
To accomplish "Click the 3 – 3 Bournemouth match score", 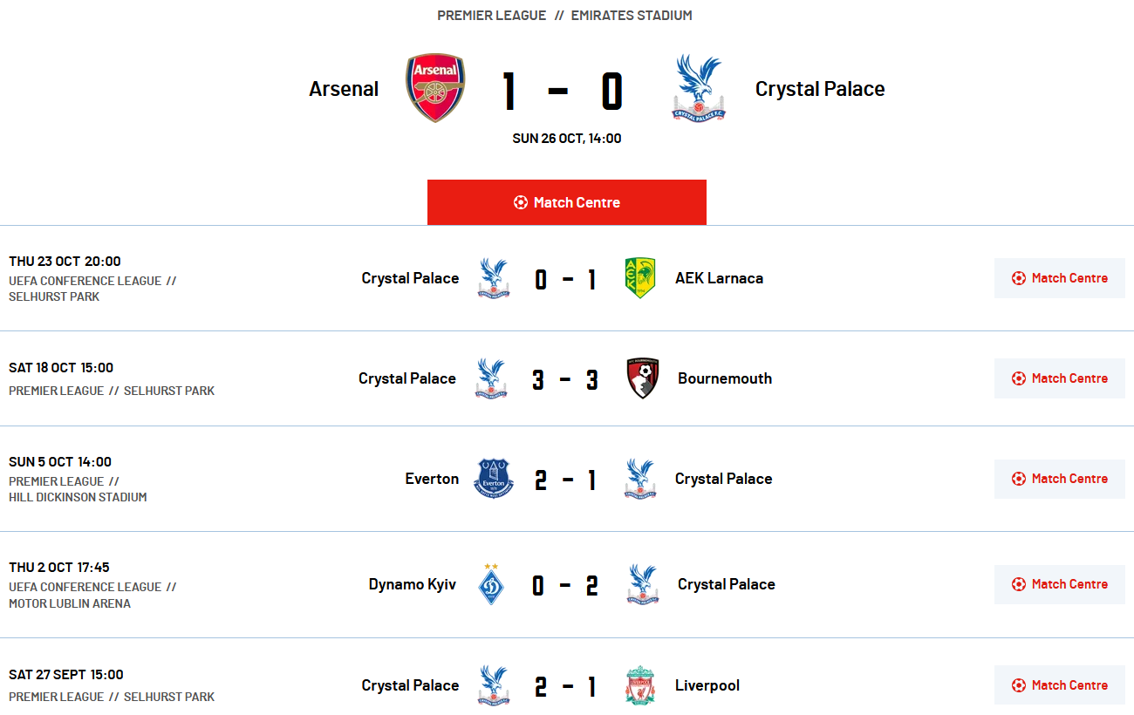I will [566, 379].
